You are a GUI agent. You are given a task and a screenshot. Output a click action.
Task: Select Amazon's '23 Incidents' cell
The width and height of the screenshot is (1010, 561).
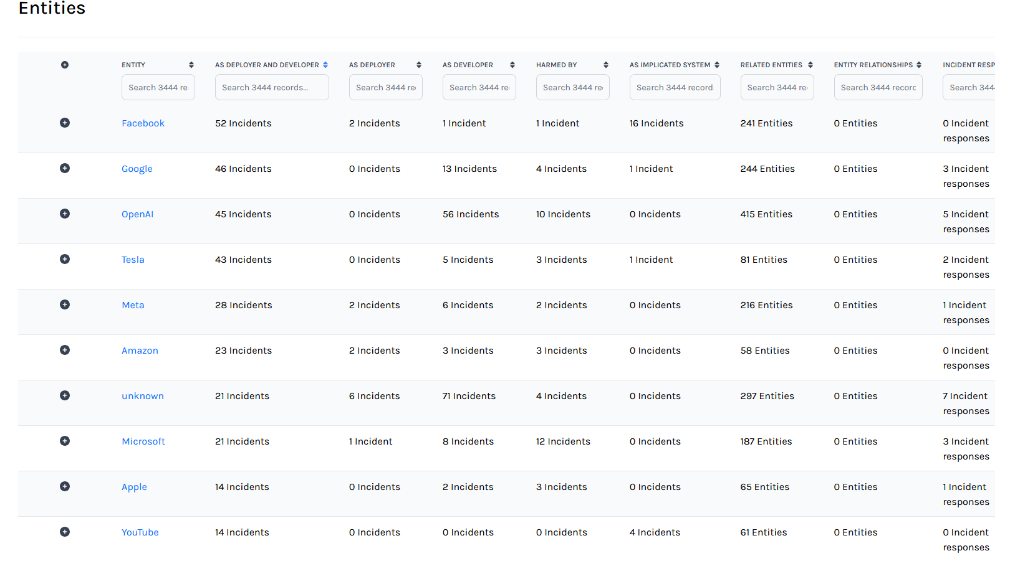click(244, 351)
